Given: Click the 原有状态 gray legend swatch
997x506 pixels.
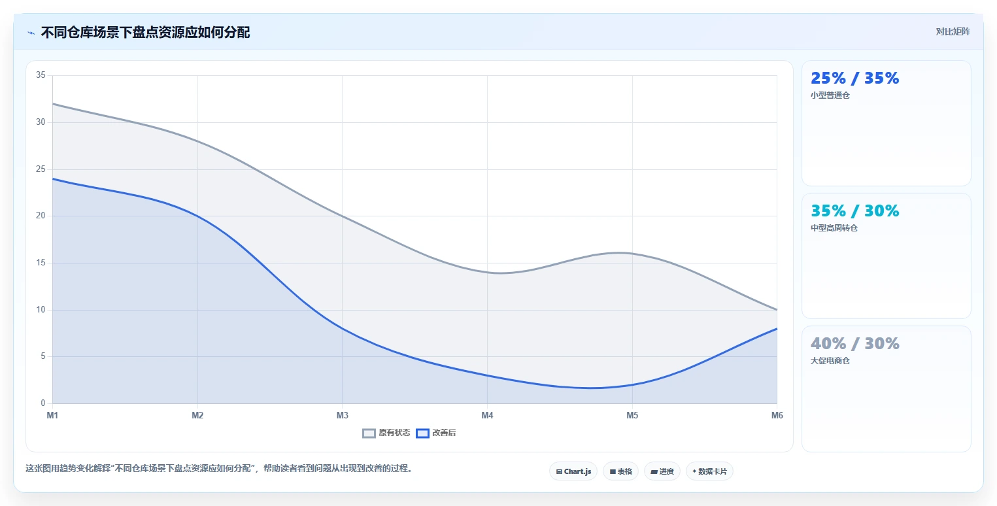Looking at the screenshot, I should pyautogui.click(x=369, y=433).
